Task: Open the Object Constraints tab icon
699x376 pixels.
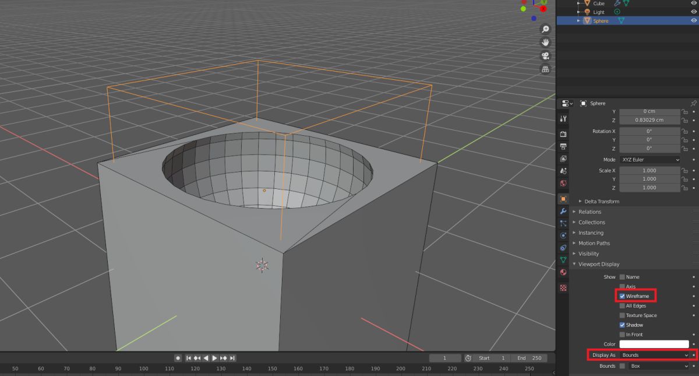Action: pos(563,248)
